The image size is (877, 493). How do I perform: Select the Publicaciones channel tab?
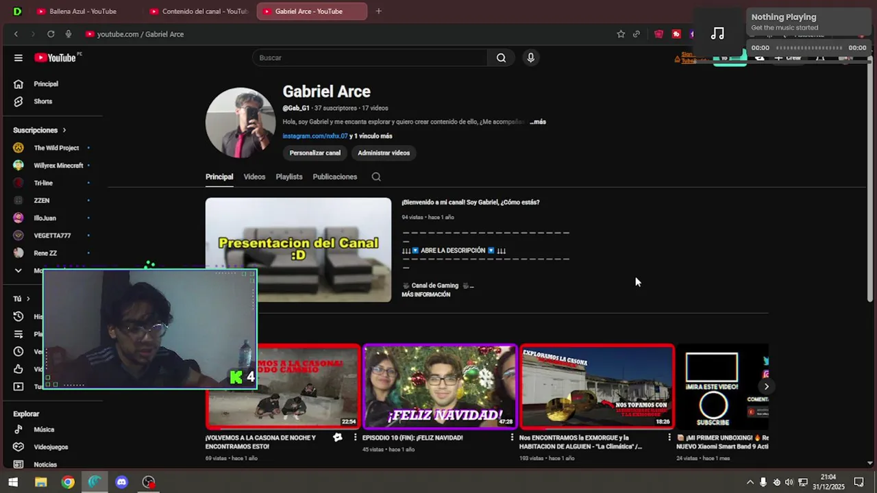[335, 177]
